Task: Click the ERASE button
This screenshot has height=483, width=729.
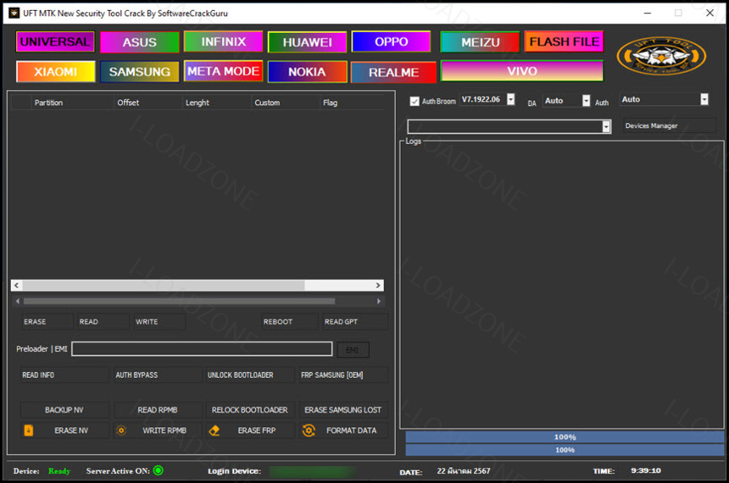Action: pos(46,322)
